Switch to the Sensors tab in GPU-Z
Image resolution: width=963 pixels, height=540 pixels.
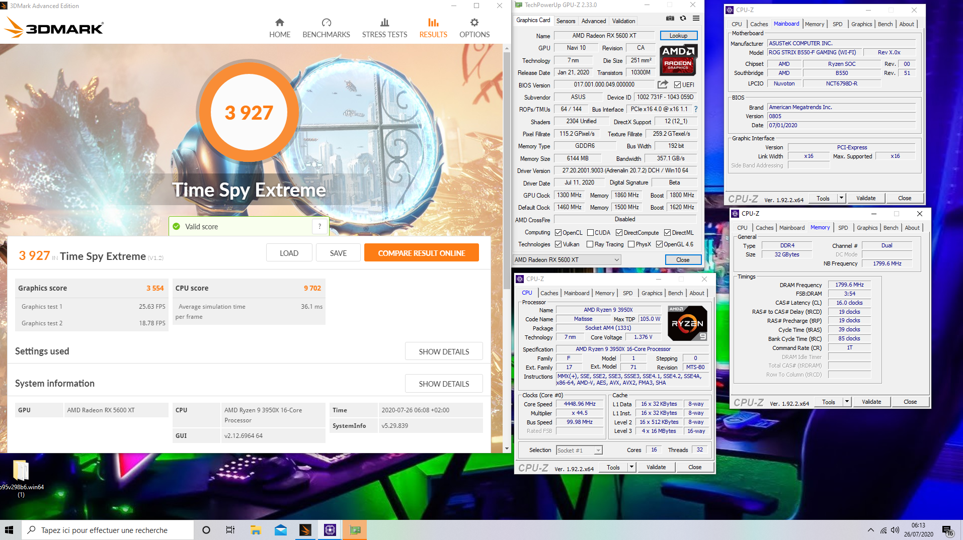tap(566, 21)
